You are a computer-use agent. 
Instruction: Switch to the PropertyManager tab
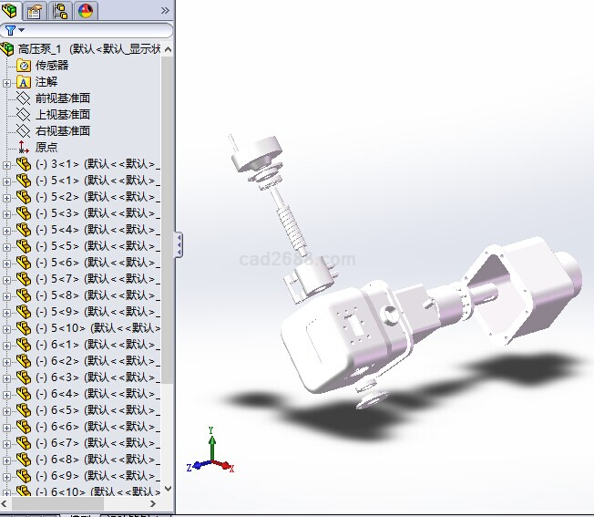coord(35,11)
